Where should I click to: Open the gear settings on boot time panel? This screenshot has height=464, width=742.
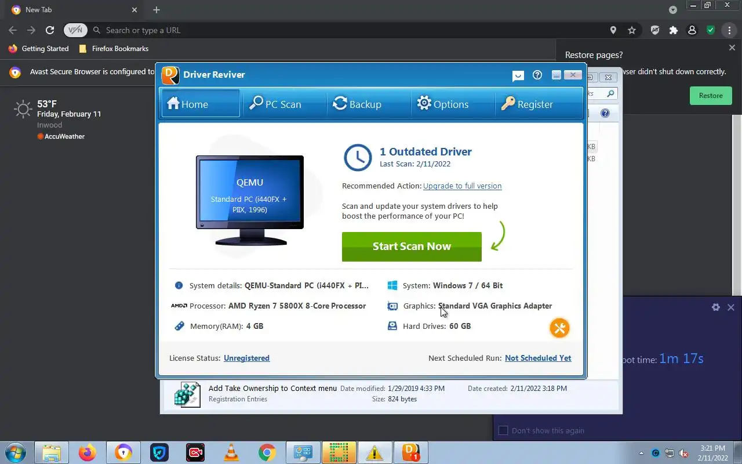click(715, 307)
